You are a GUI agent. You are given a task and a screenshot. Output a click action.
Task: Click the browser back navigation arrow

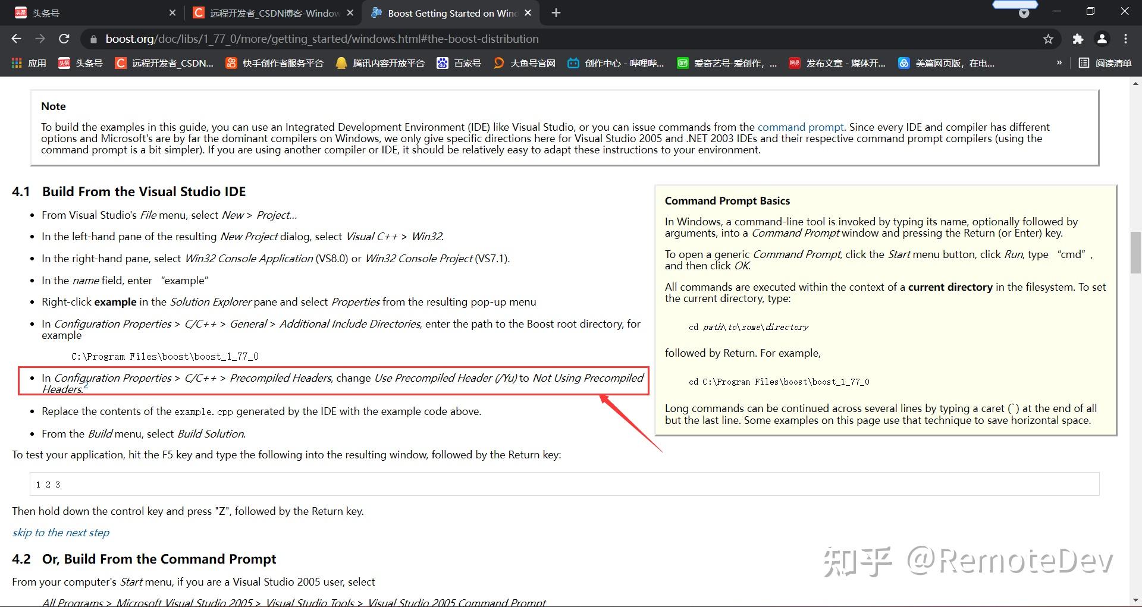point(15,39)
